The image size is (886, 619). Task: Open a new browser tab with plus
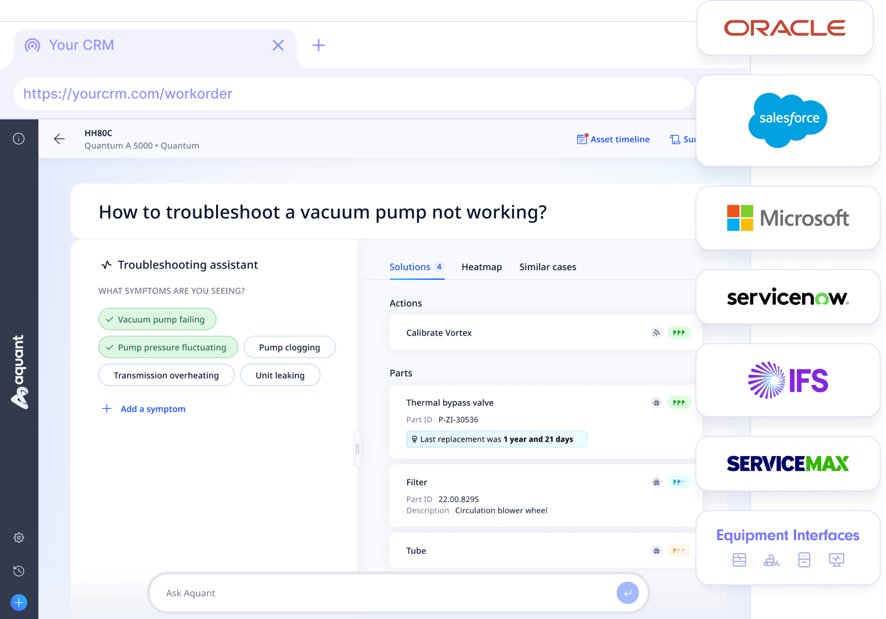(319, 45)
